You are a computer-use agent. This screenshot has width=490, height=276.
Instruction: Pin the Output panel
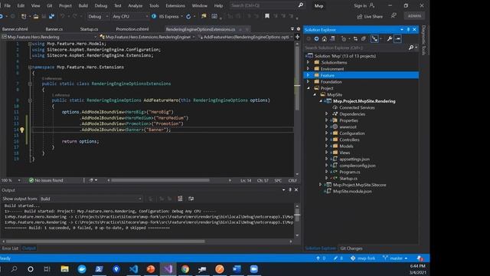(x=289, y=189)
